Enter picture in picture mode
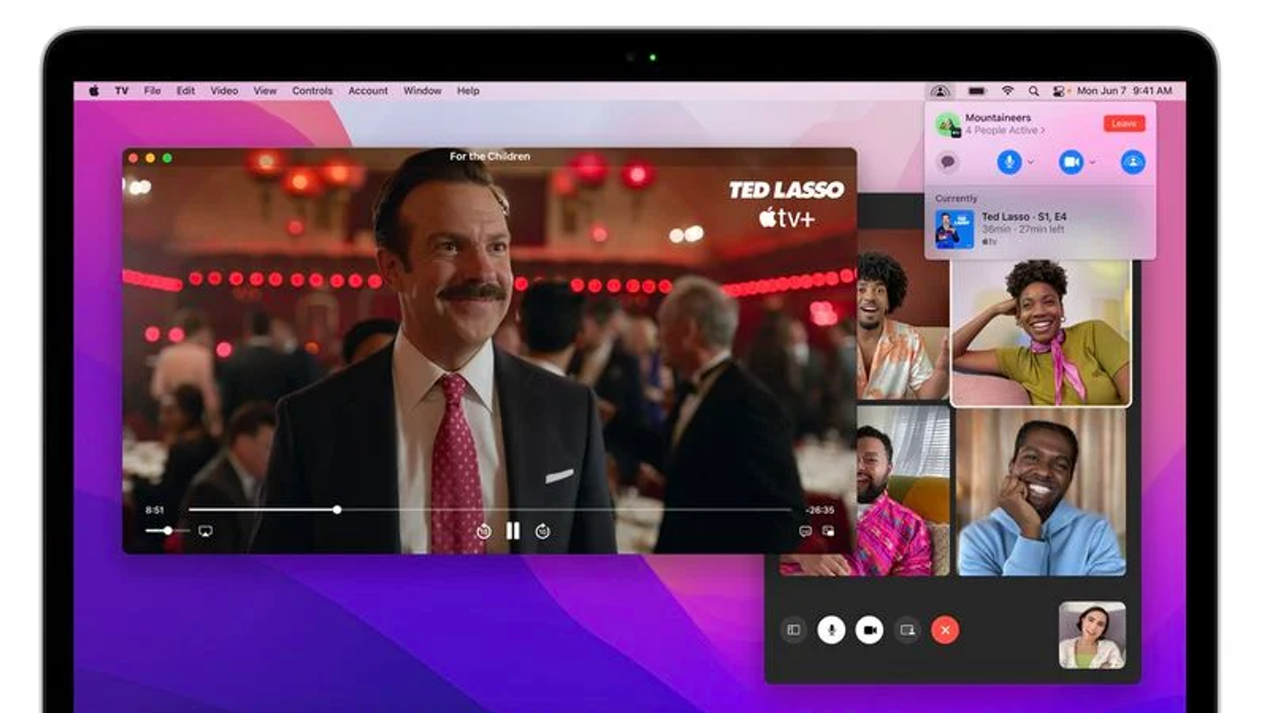This screenshot has height=713, width=1268. 828,532
